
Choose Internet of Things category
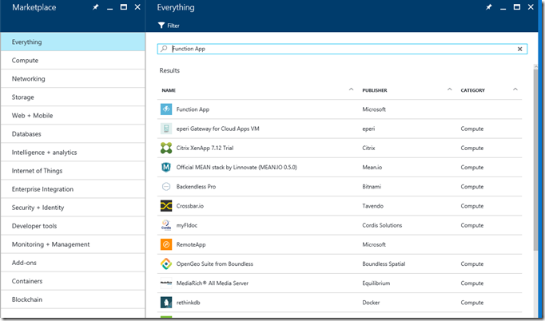[x=38, y=171]
